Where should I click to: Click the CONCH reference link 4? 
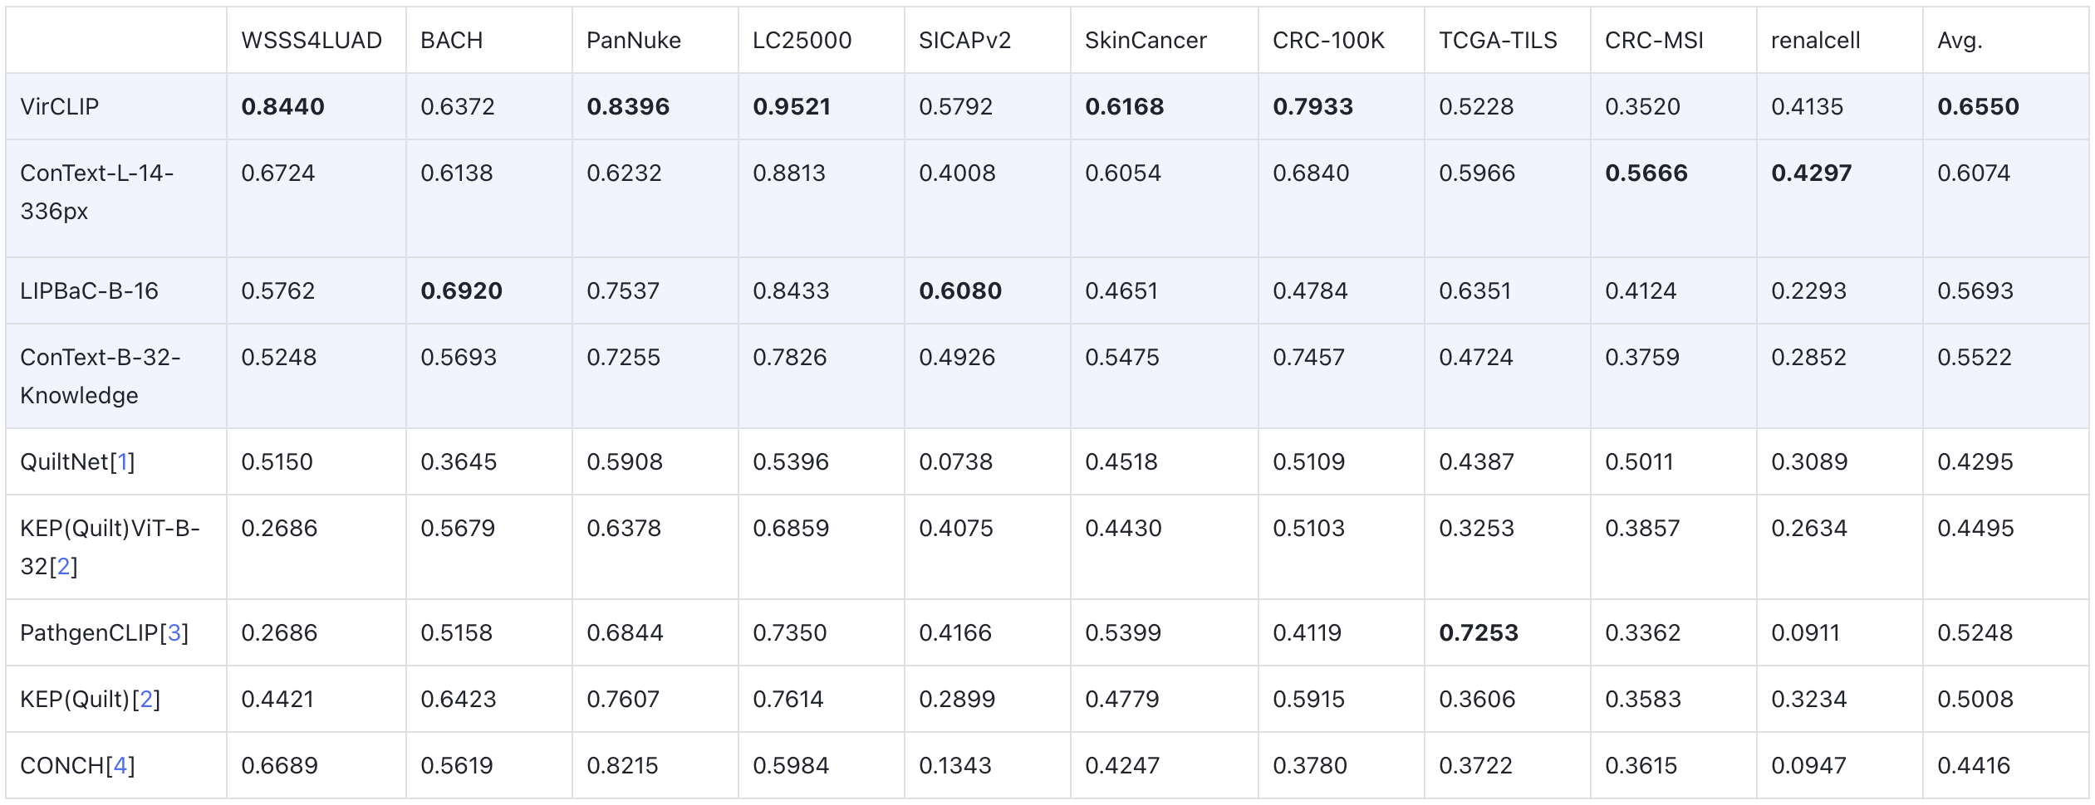(120, 766)
